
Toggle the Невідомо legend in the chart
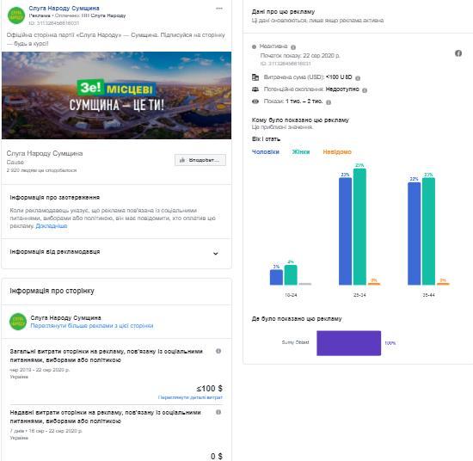pyautogui.click(x=337, y=151)
